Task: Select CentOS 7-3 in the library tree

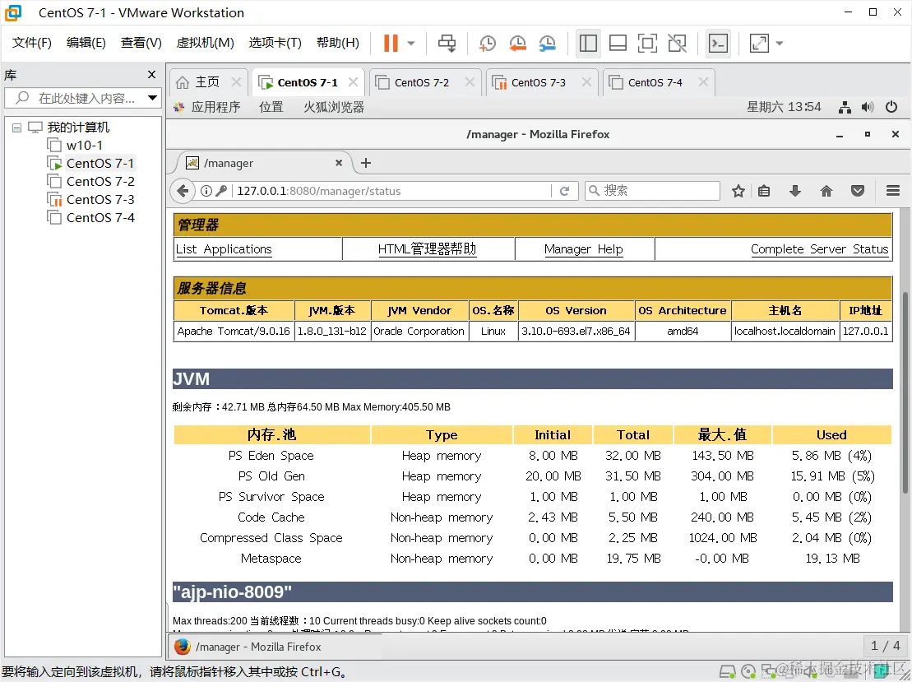Action: [x=100, y=200]
